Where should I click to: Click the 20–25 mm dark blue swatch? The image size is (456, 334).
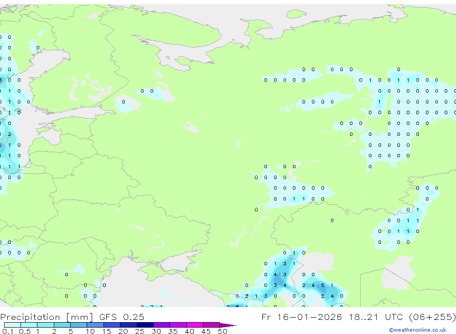[x=129, y=325]
